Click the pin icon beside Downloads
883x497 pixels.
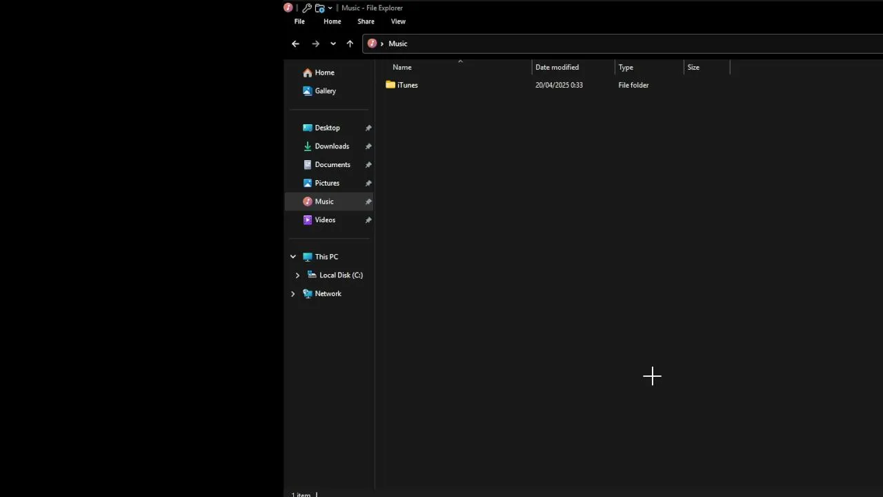coord(368,146)
